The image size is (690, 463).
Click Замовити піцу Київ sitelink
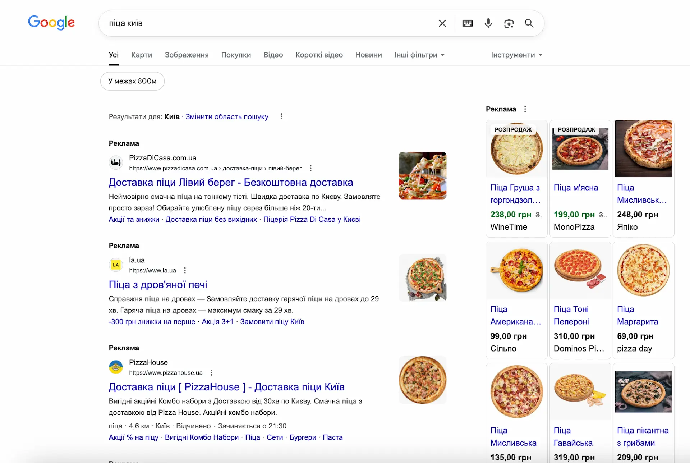click(272, 322)
